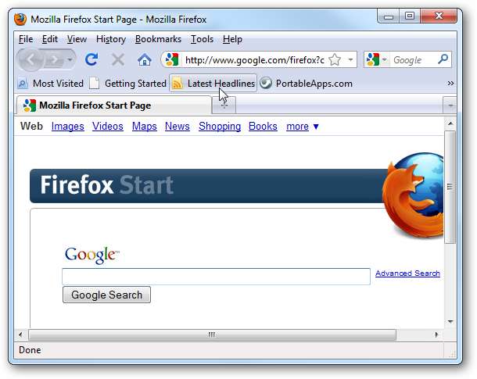Click the Reload page icon
477x379 pixels.
pos(91,59)
